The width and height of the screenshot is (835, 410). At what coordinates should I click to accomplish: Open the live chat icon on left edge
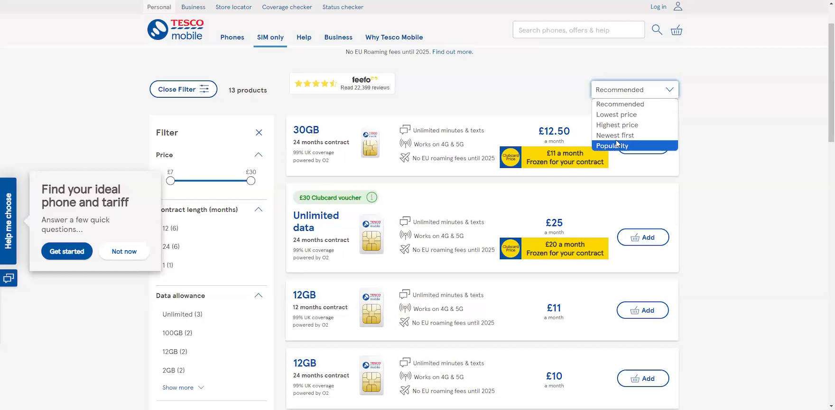9,278
